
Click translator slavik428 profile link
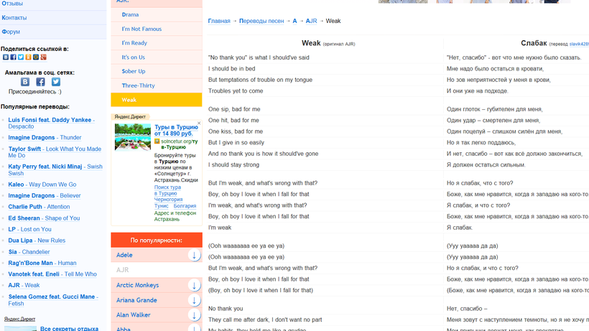coord(579,45)
